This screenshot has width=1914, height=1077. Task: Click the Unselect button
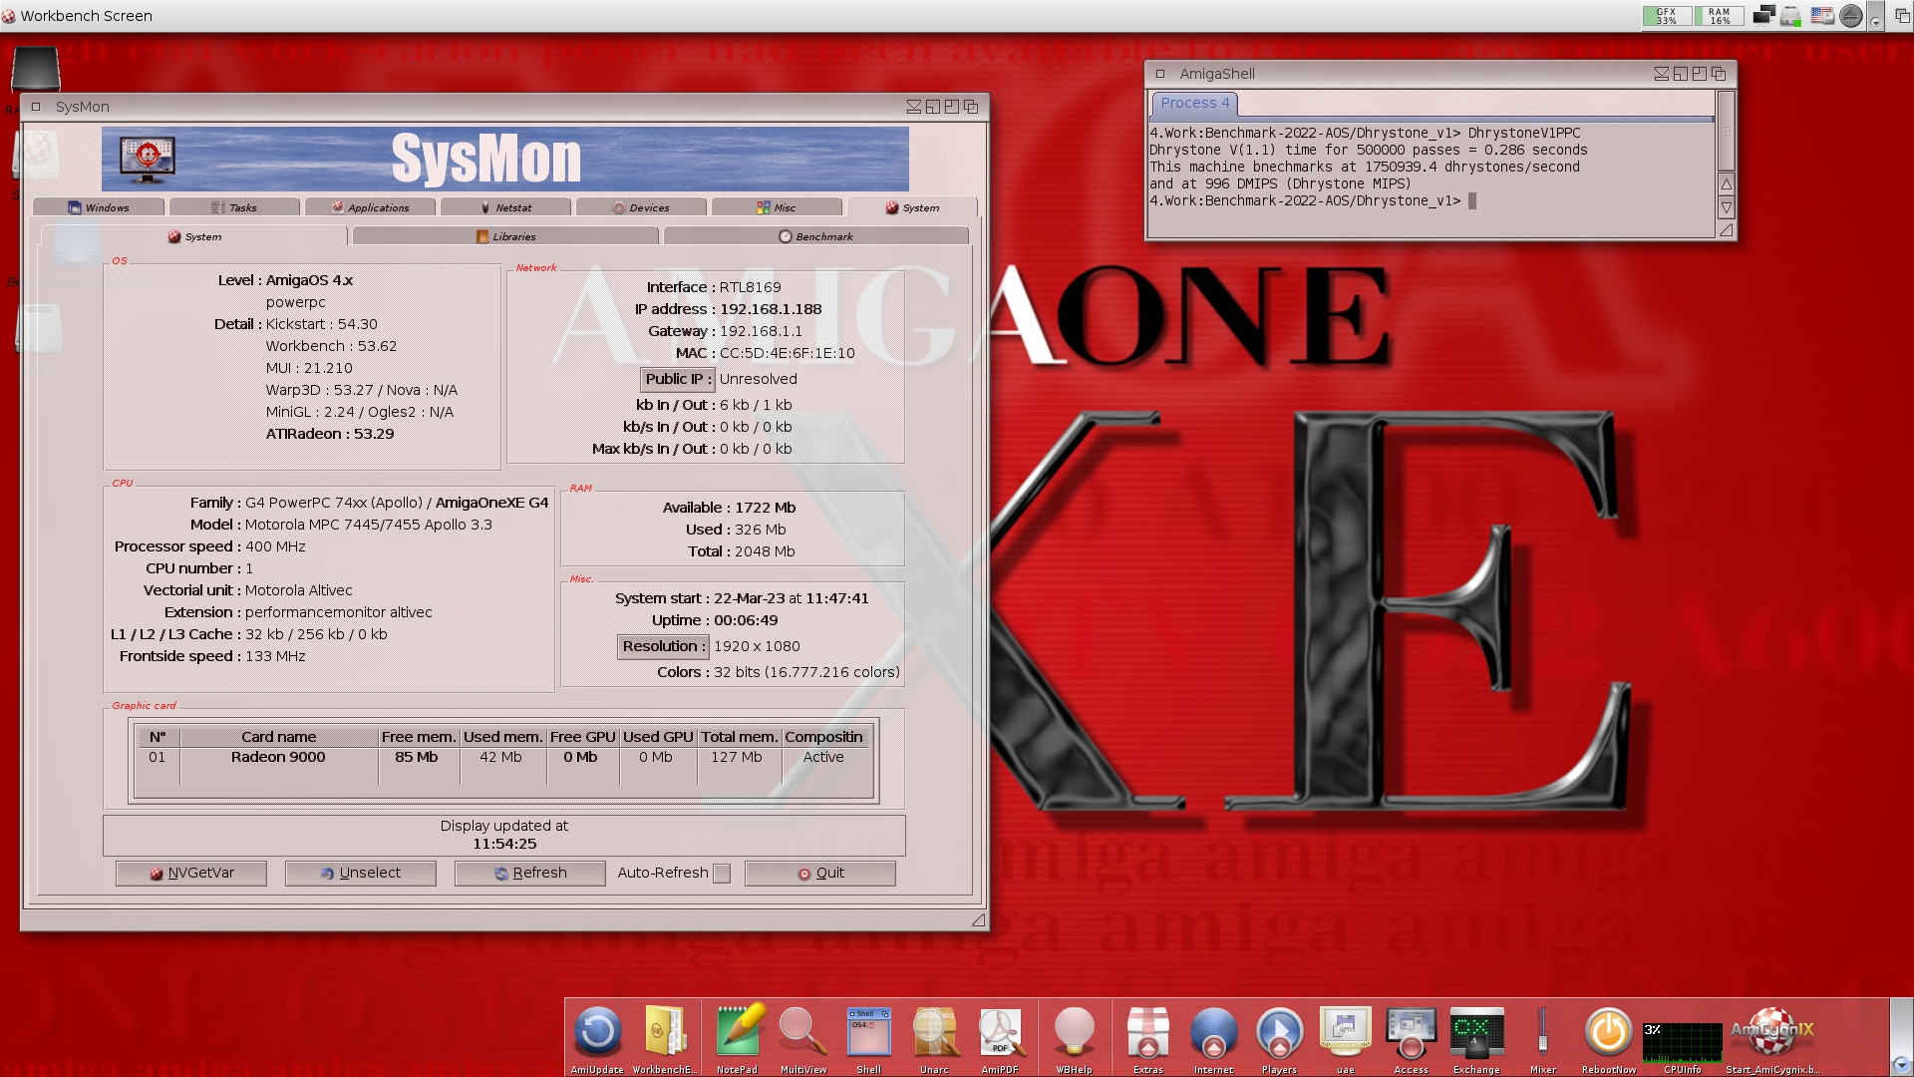(361, 874)
